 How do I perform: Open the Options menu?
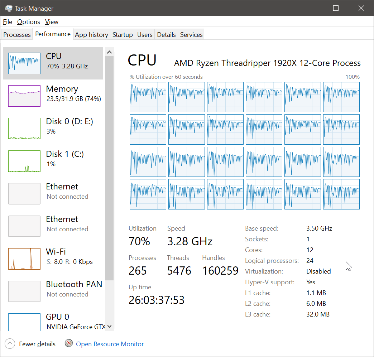point(29,22)
